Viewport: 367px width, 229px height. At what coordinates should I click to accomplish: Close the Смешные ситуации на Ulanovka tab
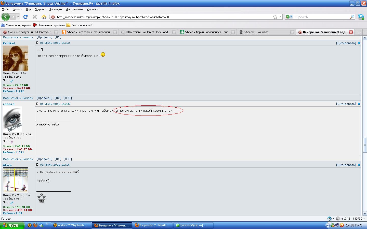pos(56,32)
